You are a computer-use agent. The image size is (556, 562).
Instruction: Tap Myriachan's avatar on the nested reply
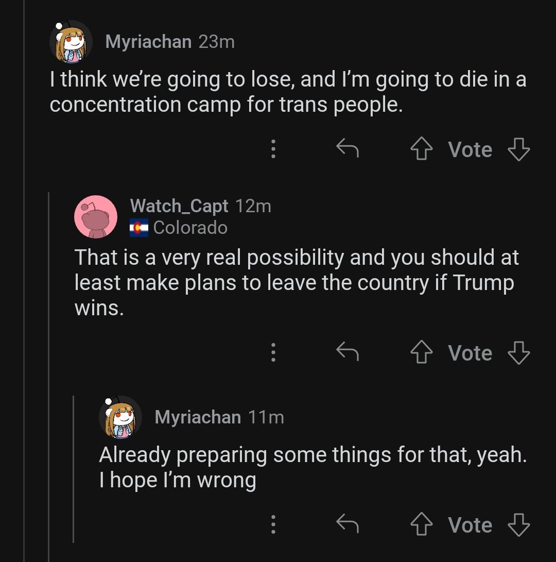(120, 417)
